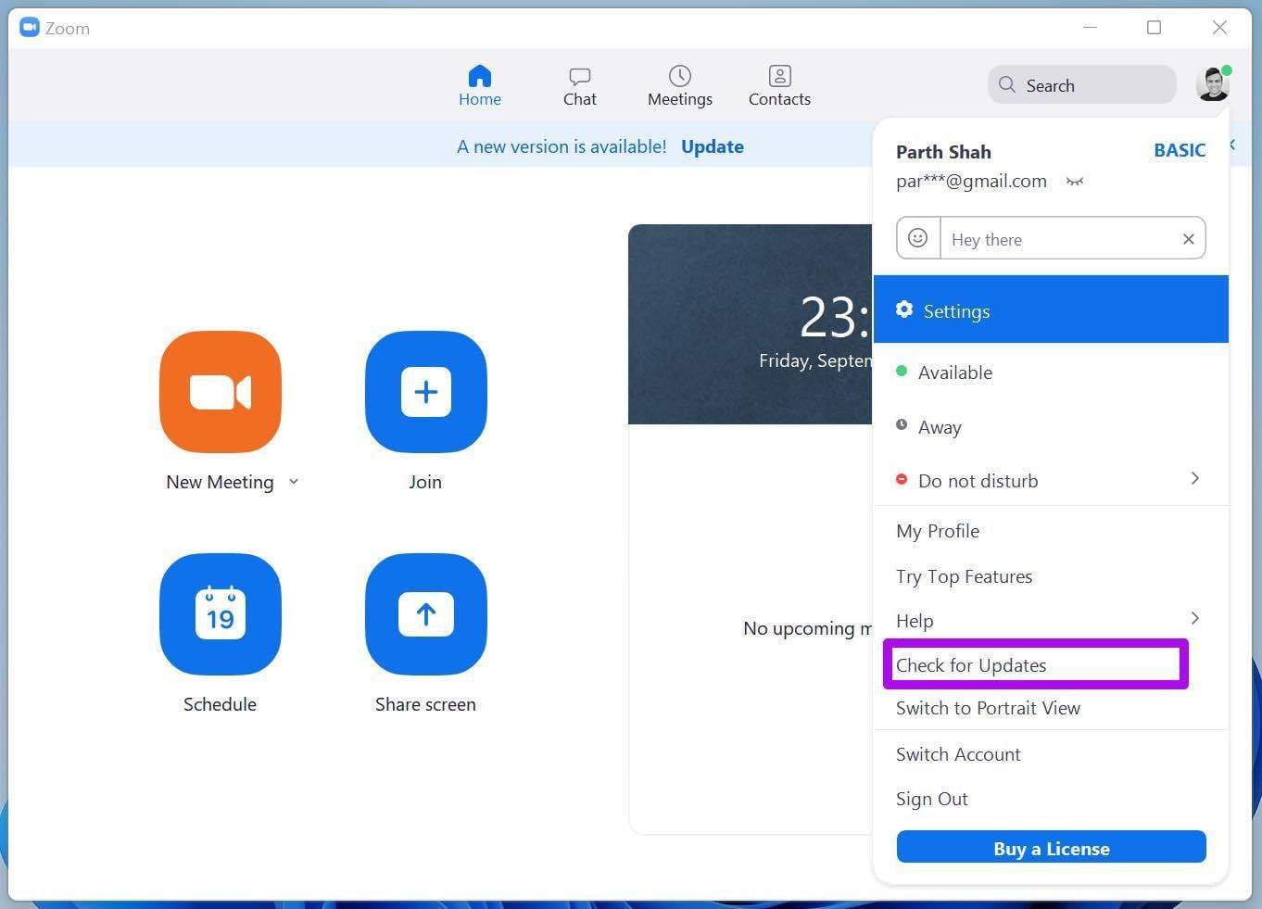
Task: Start a New Meeting with the orange camera icon
Action: pos(221,392)
